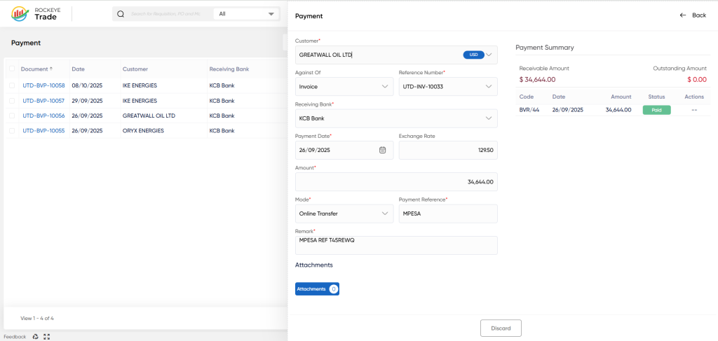Open the Against Of Invoice dropdown

[344, 86]
